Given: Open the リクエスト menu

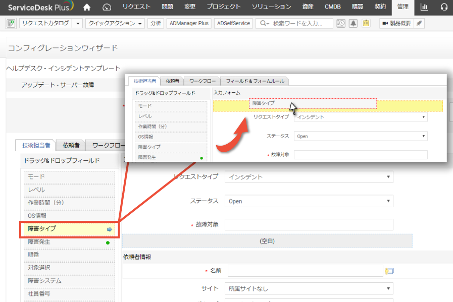Looking at the screenshot, I should tap(136, 7).
